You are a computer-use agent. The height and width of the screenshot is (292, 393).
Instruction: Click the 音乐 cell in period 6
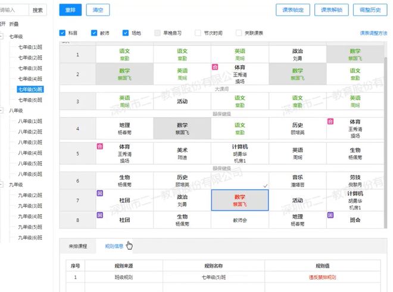(298, 181)
